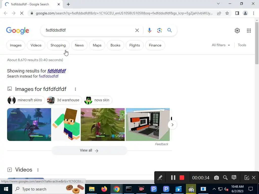Screen dimensions: 259x194
Task: Open more options for Videos section
Action: click(38, 170)
